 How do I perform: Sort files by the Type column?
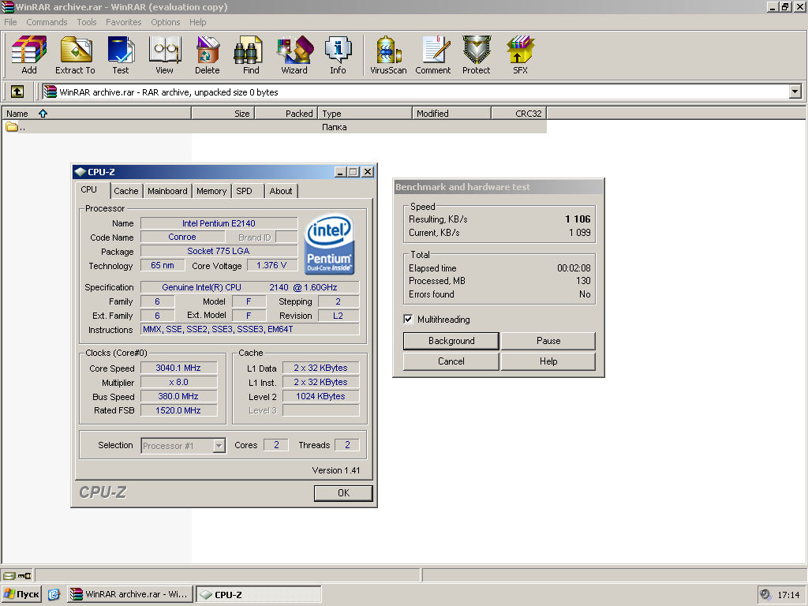tap(365, 114)
